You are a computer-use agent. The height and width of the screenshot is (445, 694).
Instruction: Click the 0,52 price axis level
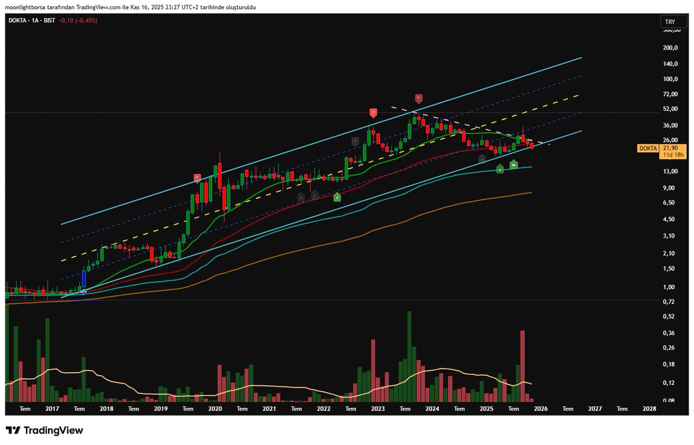click(670, 317)
